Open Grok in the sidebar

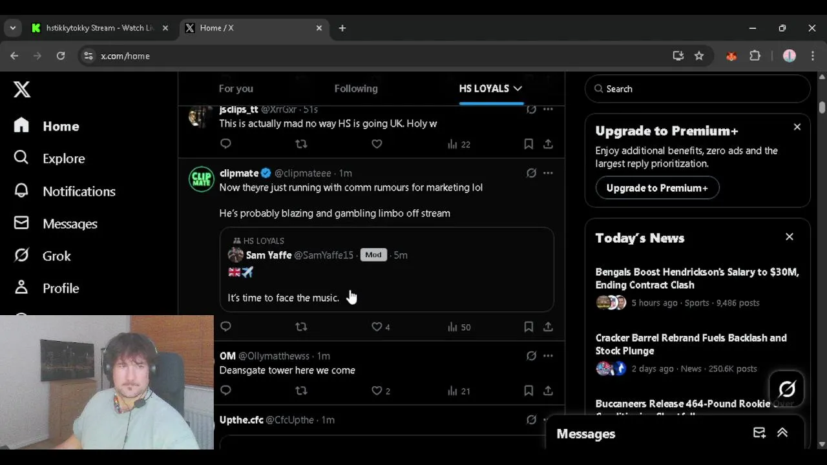tap(42, 256)
